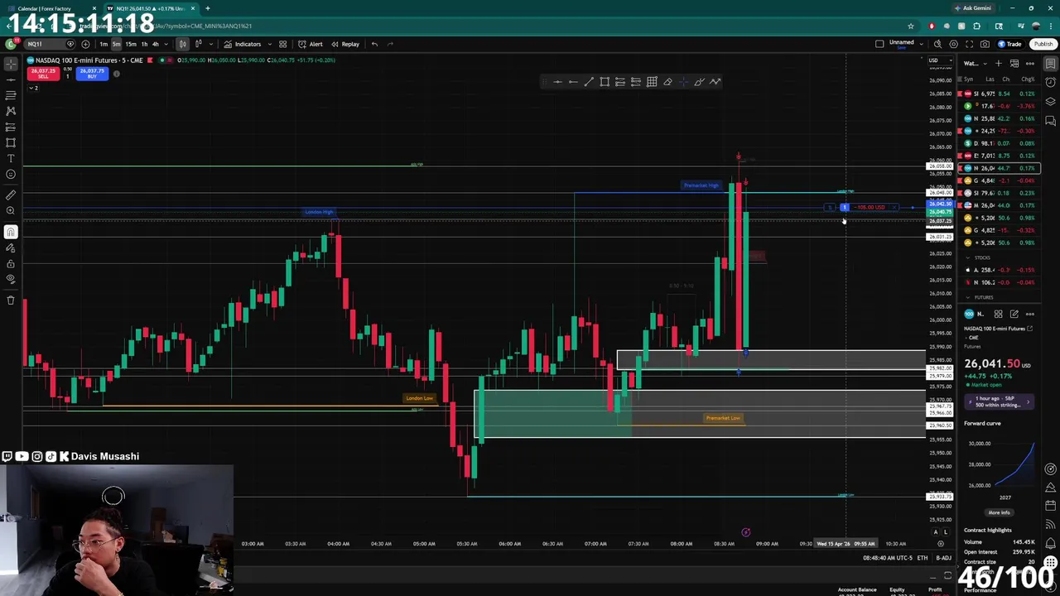
Task: Create an Alert for the chart
Action: [x=311, y=44]
